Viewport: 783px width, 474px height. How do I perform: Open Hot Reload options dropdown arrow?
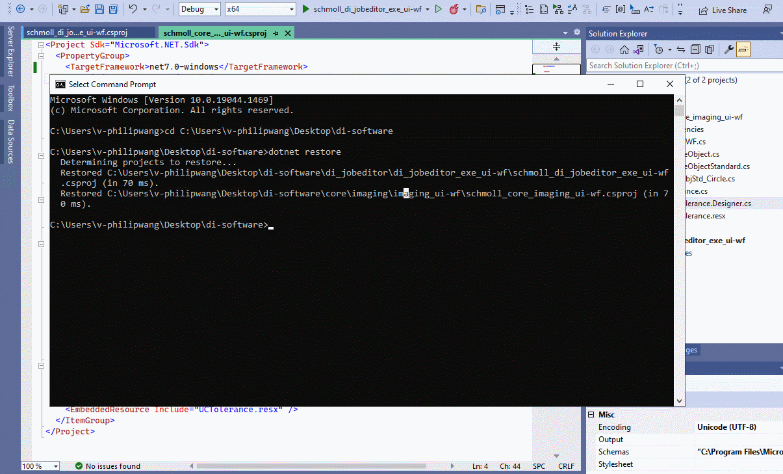464,10
